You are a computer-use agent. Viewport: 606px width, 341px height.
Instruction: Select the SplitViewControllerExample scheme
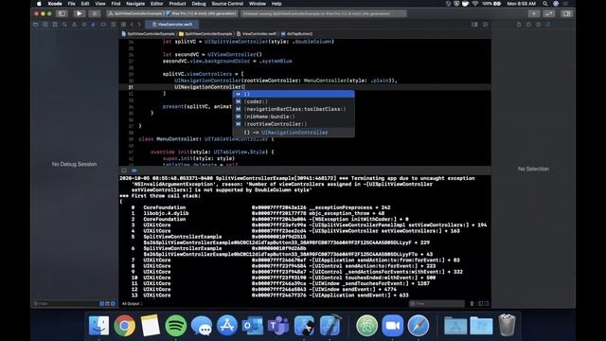(x=135, y=13)
